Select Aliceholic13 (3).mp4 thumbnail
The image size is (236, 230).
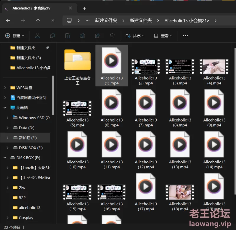180,66
